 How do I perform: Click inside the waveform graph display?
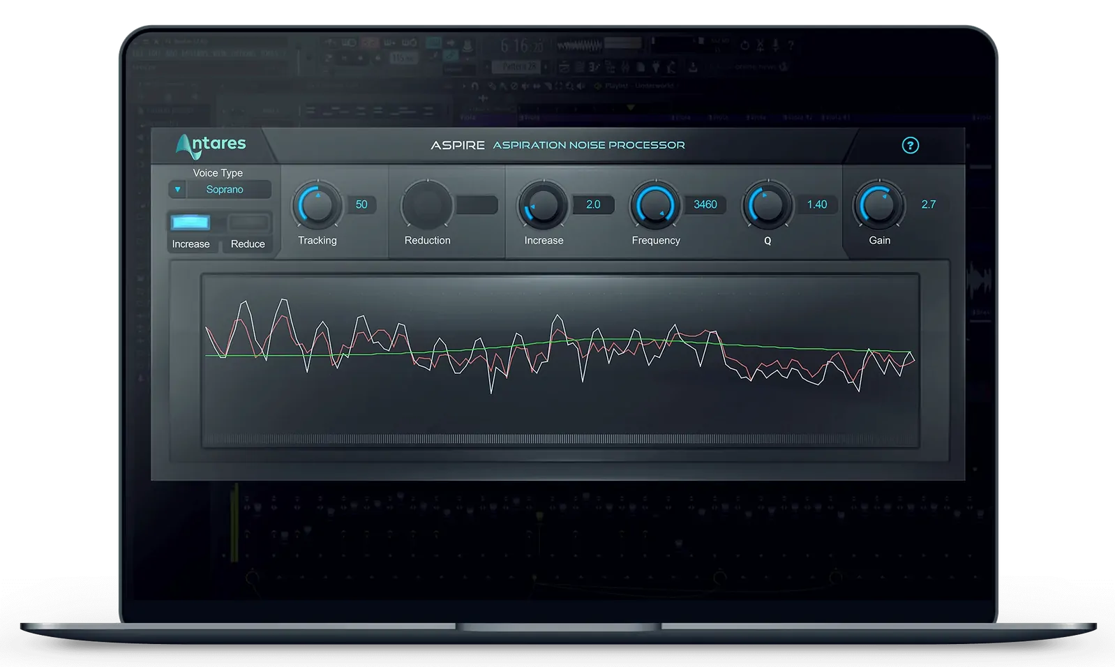point(560,359)
